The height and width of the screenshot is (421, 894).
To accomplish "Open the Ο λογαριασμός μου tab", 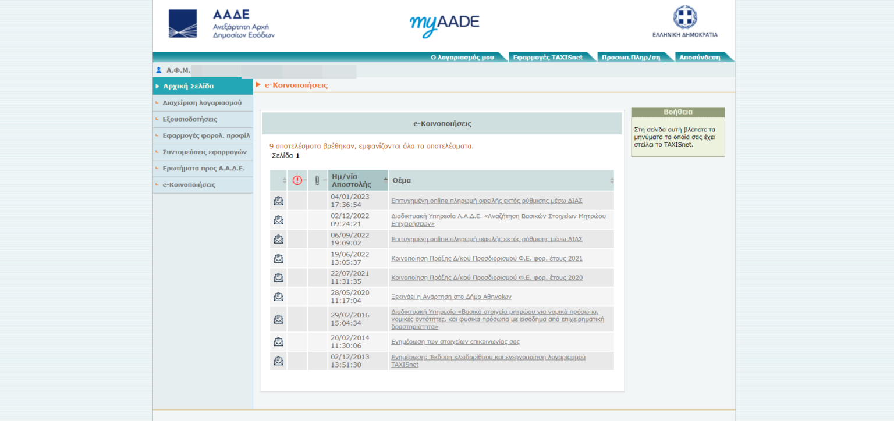I will 462,57.
